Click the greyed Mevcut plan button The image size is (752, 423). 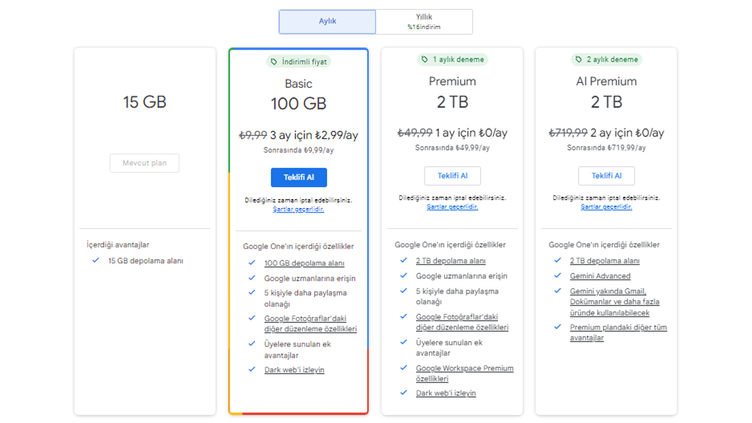[145, 163]
